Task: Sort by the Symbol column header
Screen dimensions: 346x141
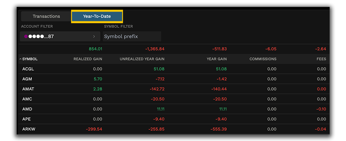Action: click(x=30, y=59)
